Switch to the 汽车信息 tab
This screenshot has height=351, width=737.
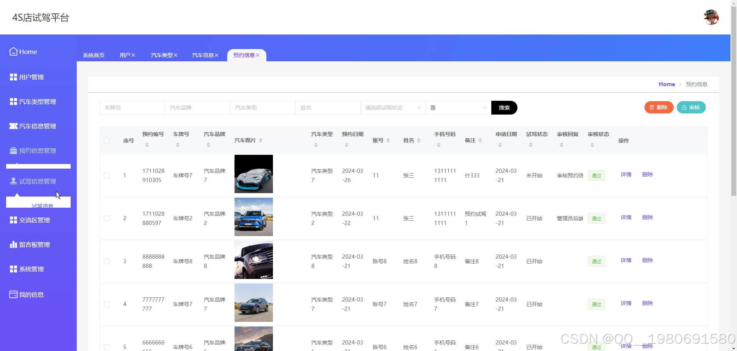pos(203,55)
